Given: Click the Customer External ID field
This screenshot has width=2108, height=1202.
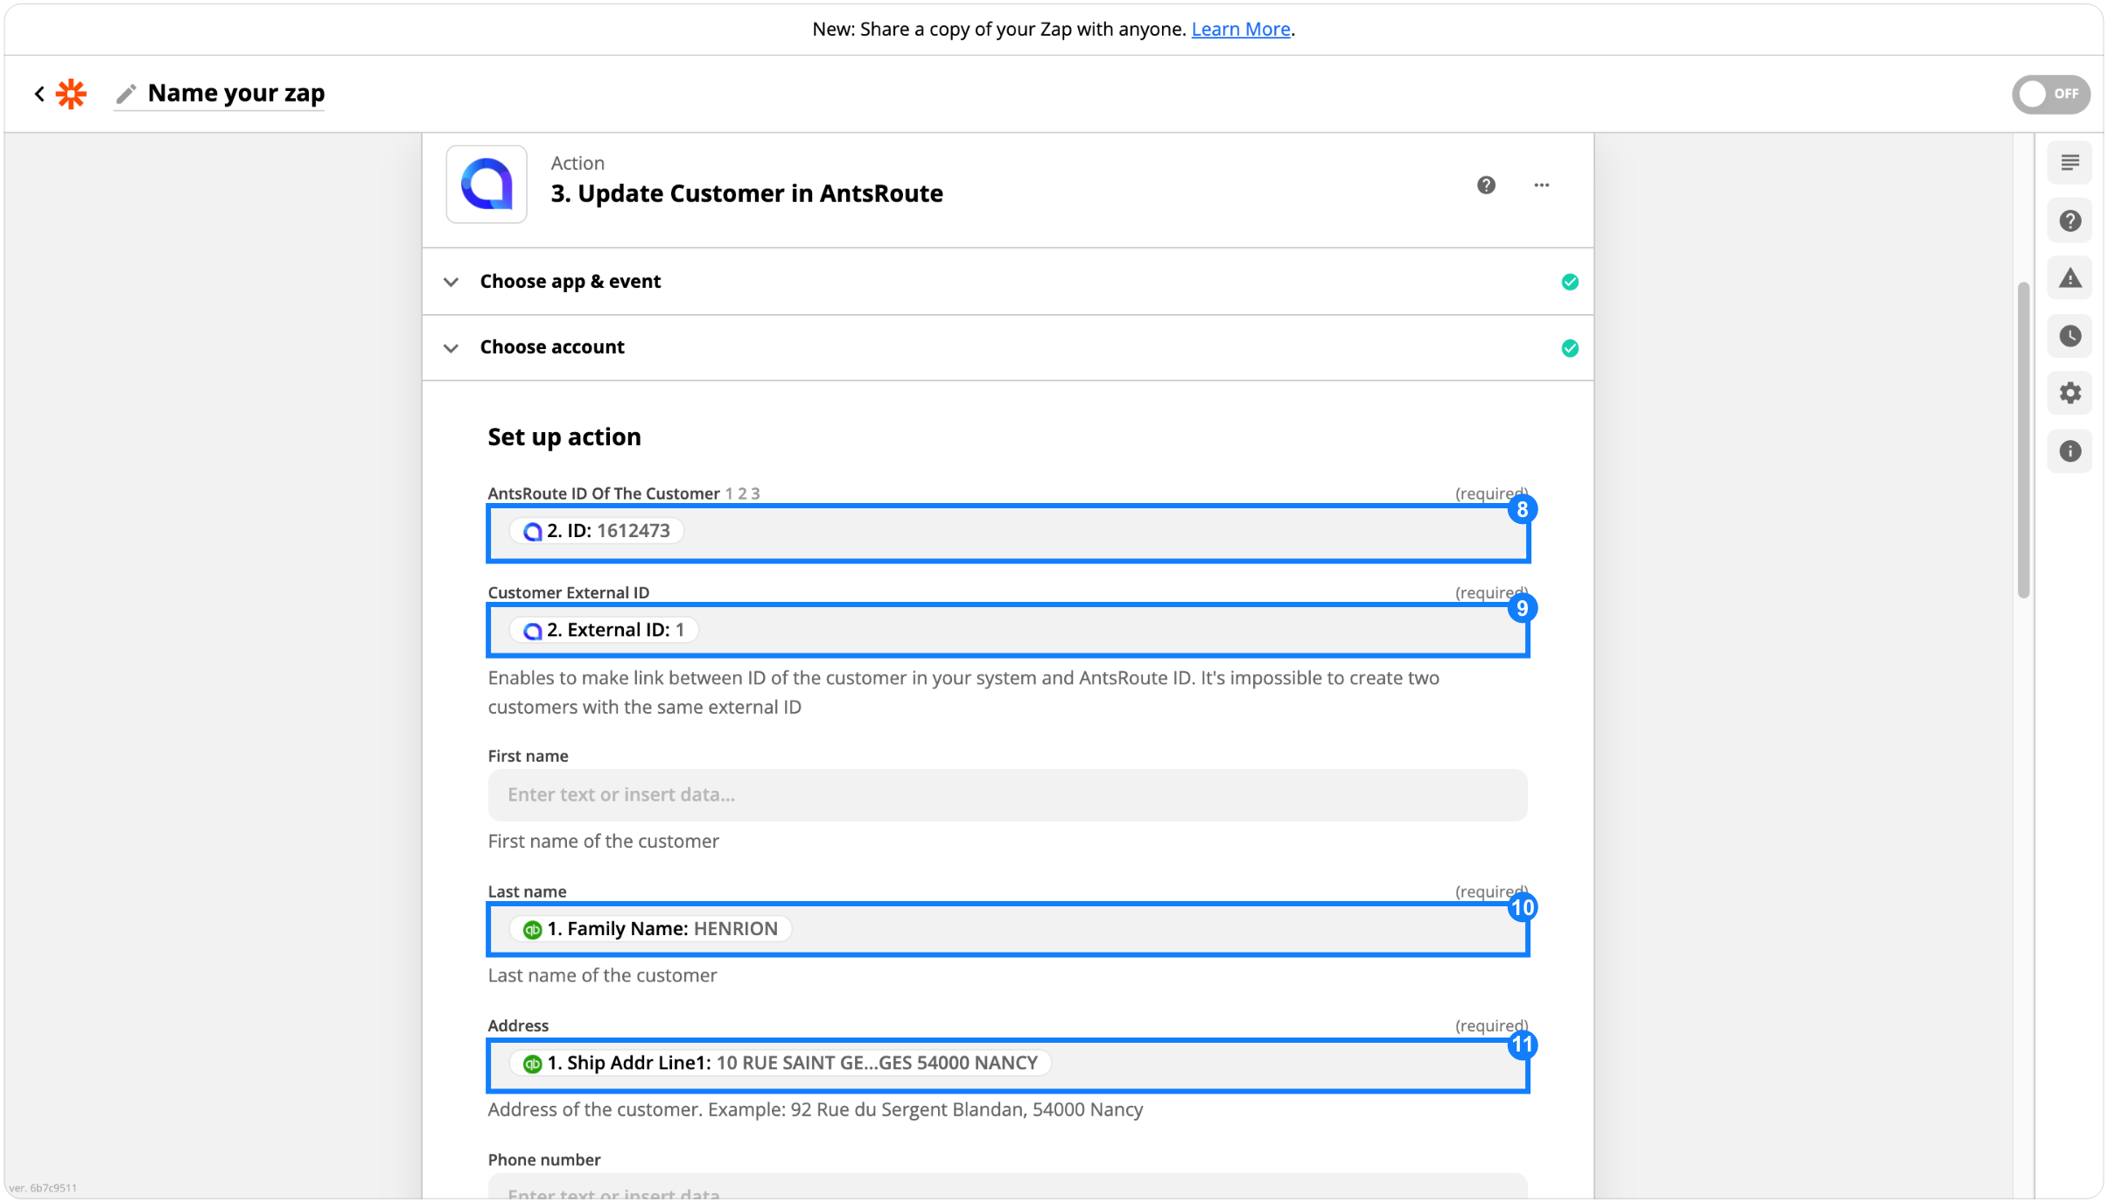Looking at the screenshot, I should 1007,630.
